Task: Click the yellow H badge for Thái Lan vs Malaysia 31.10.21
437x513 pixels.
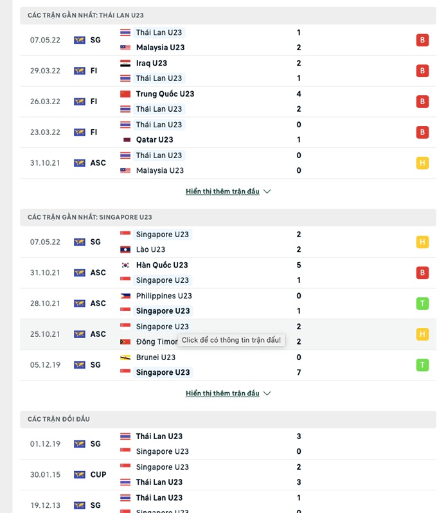Action: click(x=422, y=163)
